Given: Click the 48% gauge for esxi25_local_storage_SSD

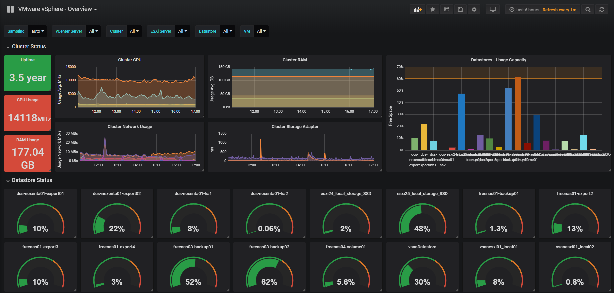Looking at the screenshot, I should coord(422,219).
